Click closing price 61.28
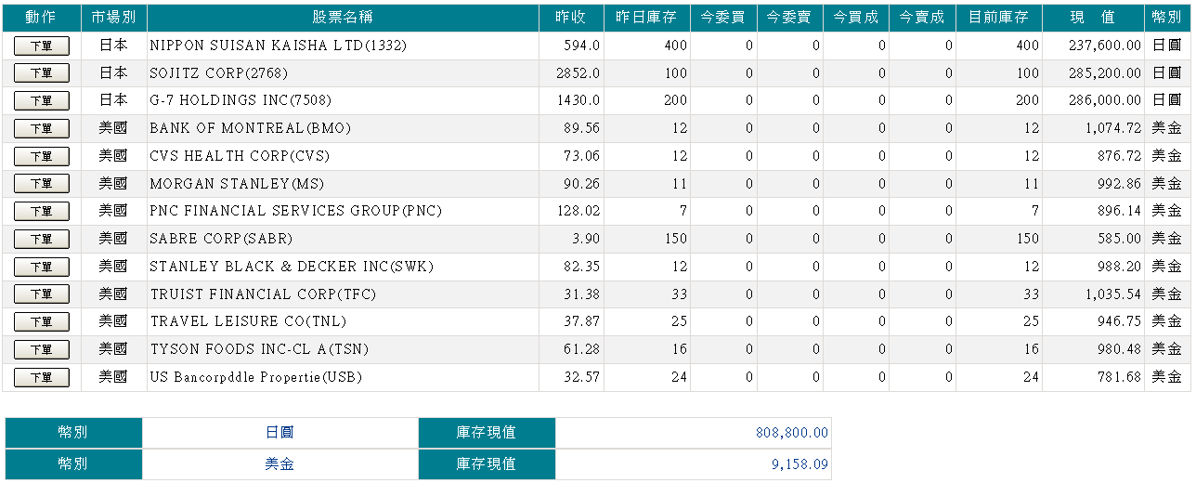The image size is (1196, 483). (x=582, y=349)
